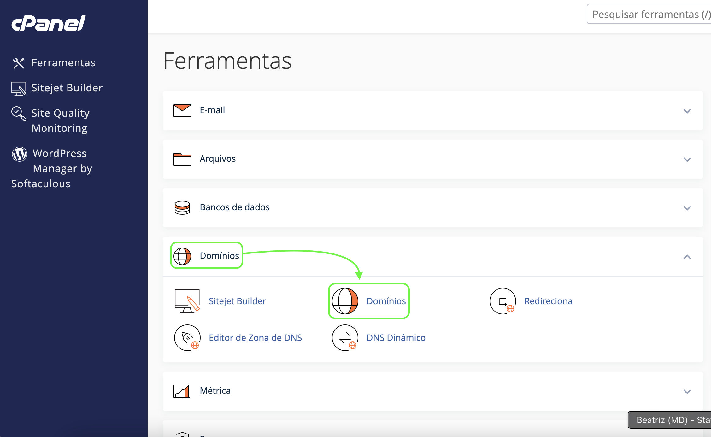Collapse the Domínios section chevron
The width and height of the screenshot is (711, 437).
tap(687, 257)
